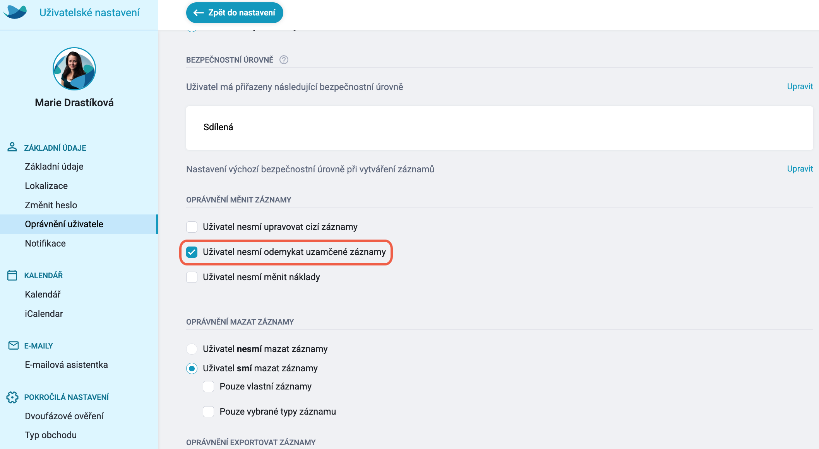Click the envelope icon for E-maily
Viewport: 819px width, 449px height.
pos(13,345)
